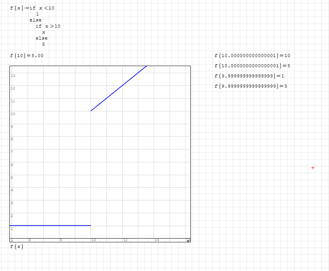Click the x-axis tick label 14
The image size is (329, 271).
click(x=157, y=240)
